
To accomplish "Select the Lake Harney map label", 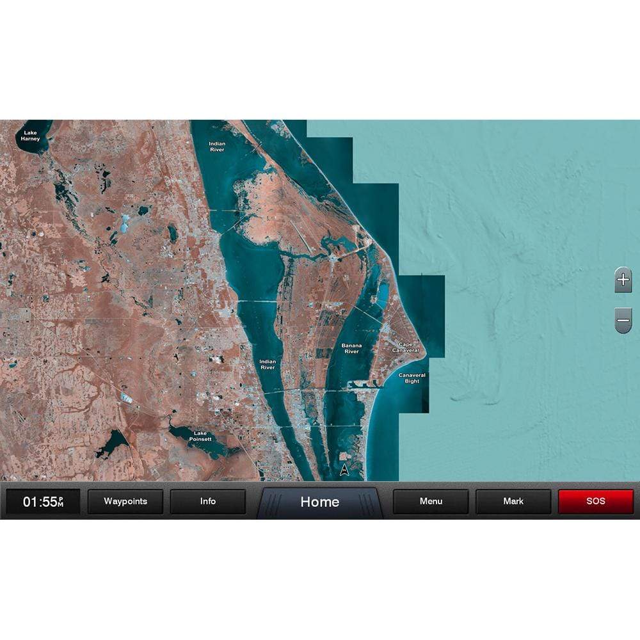I will coord(30,136).
